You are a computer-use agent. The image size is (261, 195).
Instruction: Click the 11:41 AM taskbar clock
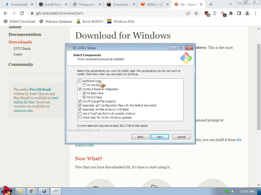[x=247, y=191]
